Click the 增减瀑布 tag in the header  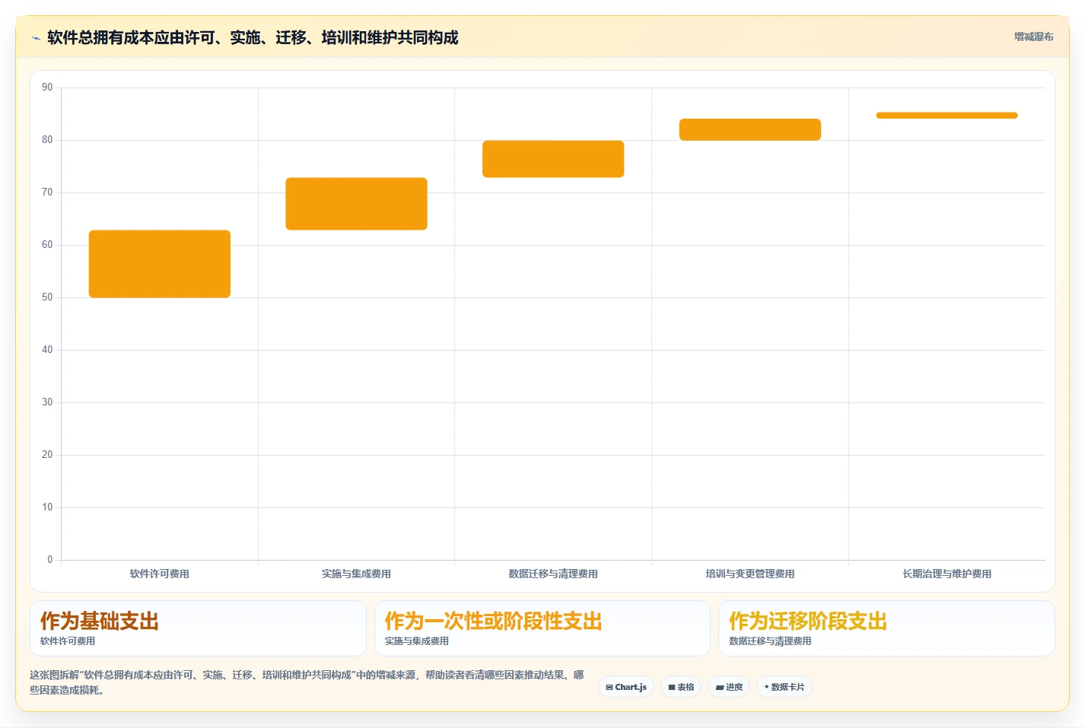pos(1033,37)
